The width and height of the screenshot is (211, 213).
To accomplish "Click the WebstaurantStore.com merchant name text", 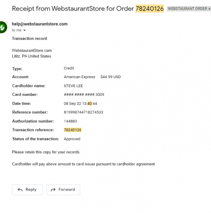I will (32, 50).
